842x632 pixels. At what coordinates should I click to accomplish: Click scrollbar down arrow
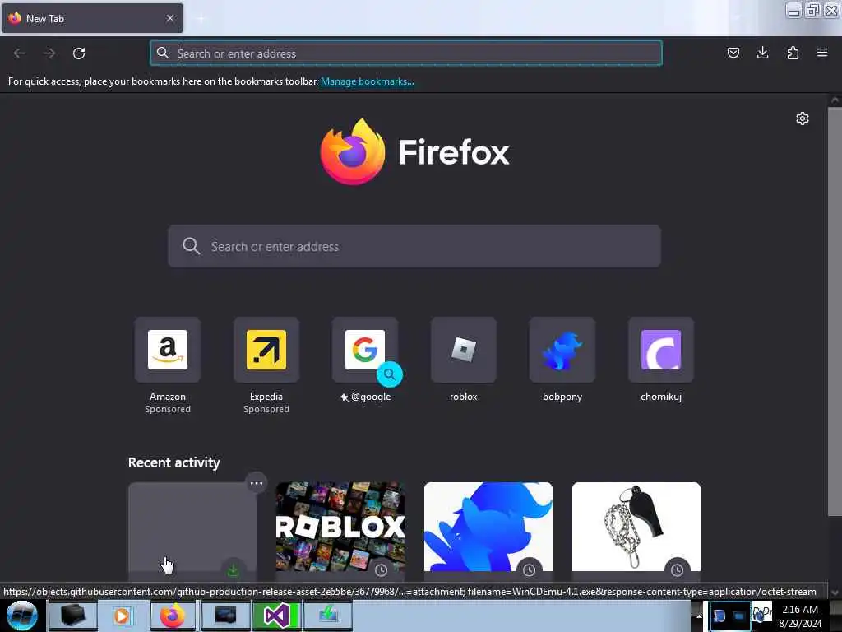tap(835, 592)
